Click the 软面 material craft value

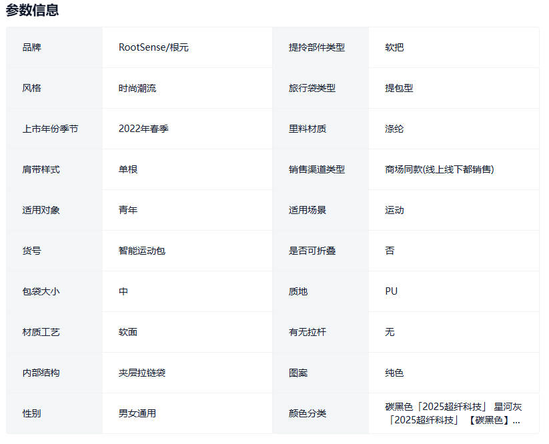click(128, 332)
